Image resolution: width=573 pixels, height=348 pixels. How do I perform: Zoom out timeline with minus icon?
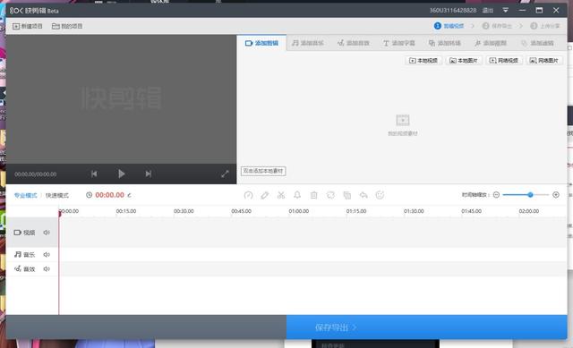click(496, 195)
